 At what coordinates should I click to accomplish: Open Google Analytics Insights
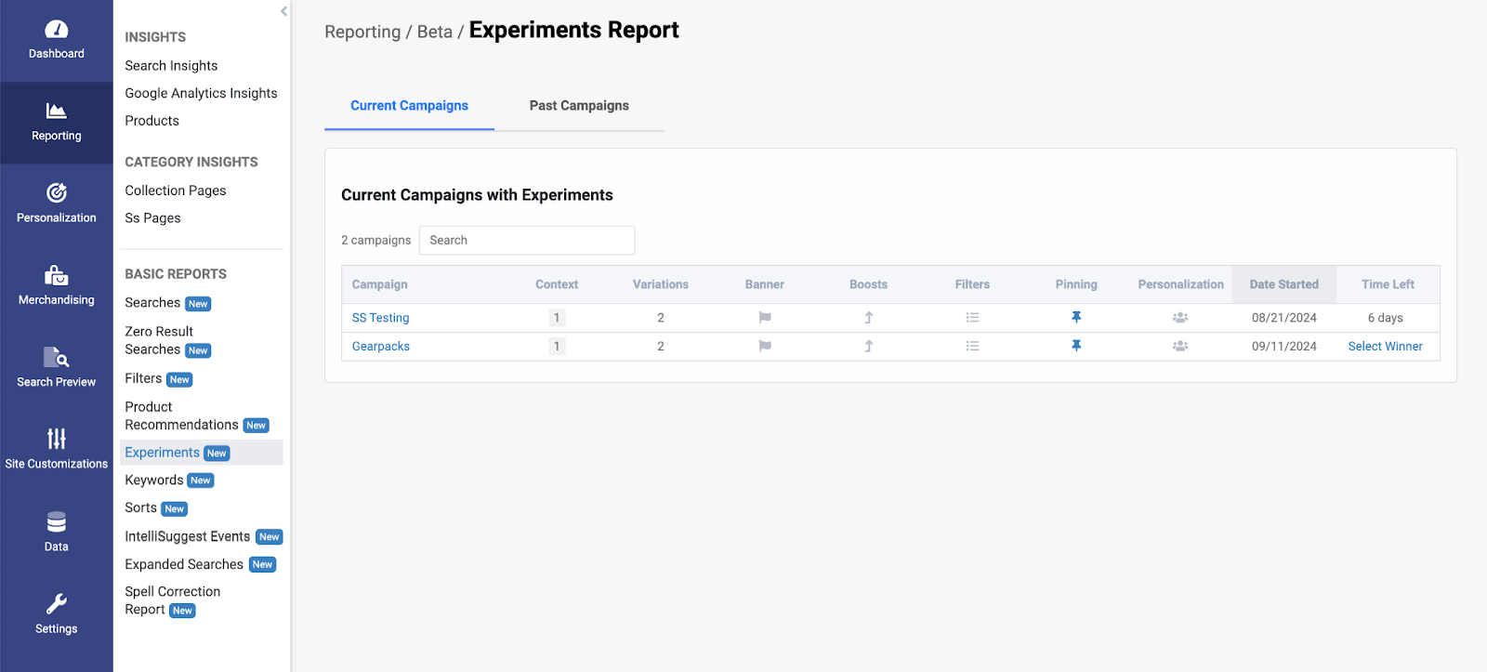(x=201, y=93)
